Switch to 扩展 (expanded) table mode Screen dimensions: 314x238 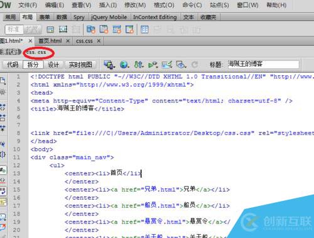click(x=32, y=30)
